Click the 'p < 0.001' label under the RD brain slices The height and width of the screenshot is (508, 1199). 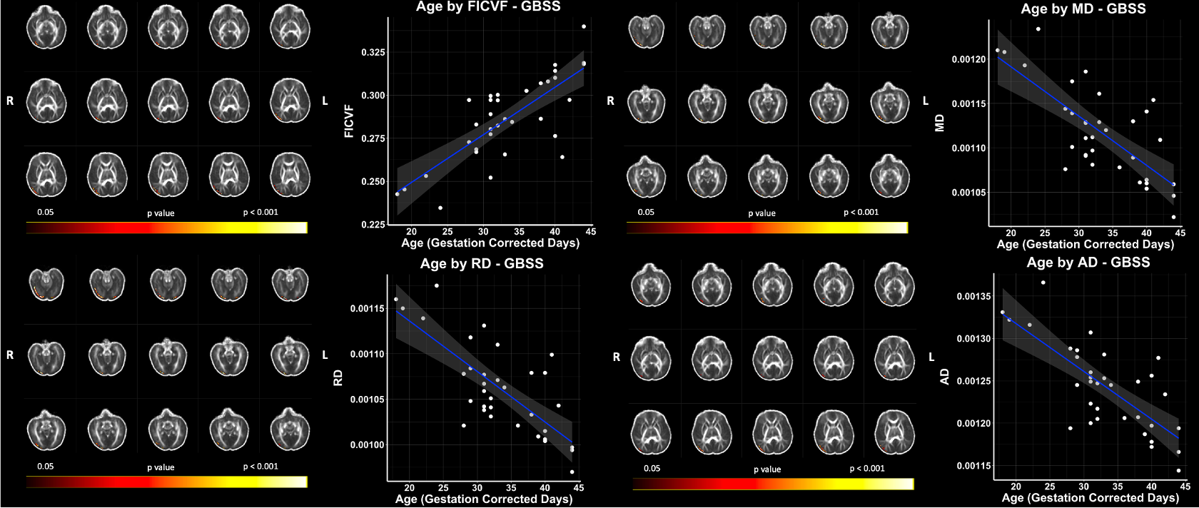260,467
